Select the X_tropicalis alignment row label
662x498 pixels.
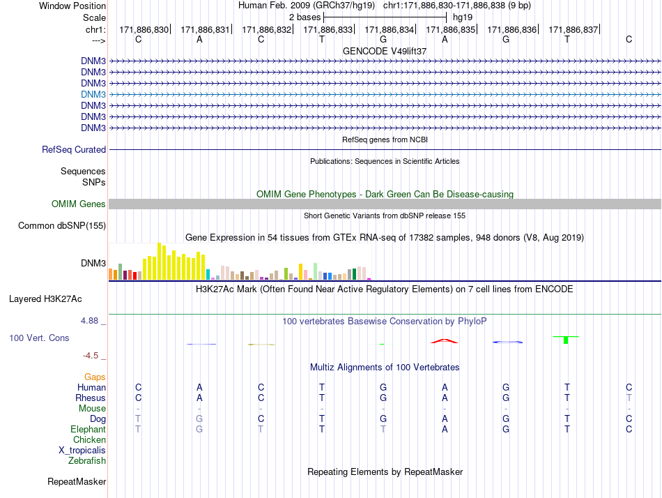click(82, 451)
